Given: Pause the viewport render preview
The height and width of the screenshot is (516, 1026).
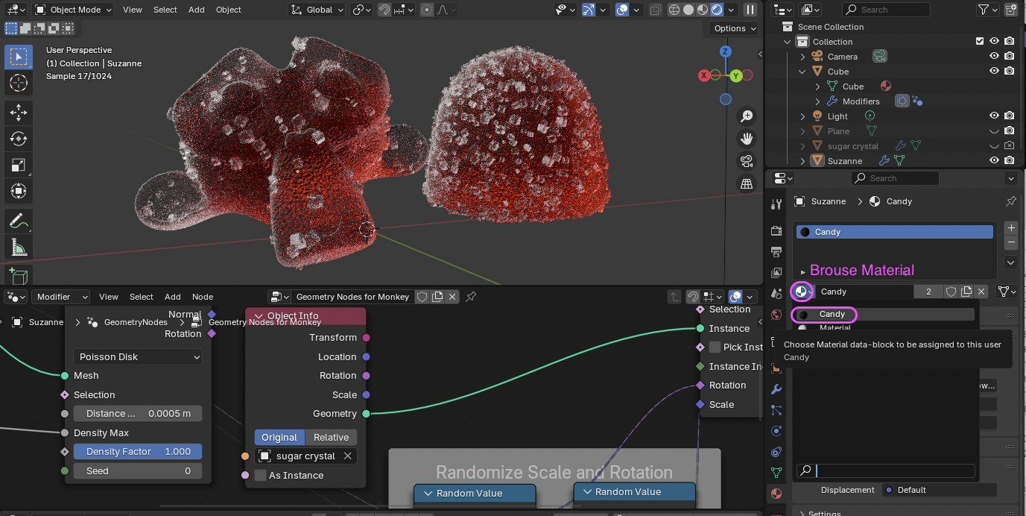Looking at the screenshot, I should click(x=750, y=10).
